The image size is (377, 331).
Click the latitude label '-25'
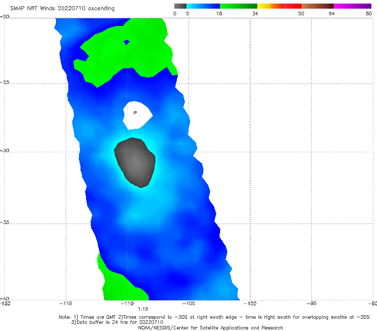5,82
